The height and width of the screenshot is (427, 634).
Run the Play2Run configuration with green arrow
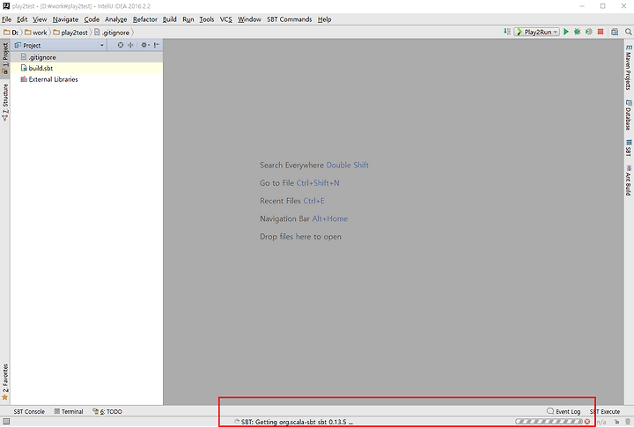(x=566, y=32)
